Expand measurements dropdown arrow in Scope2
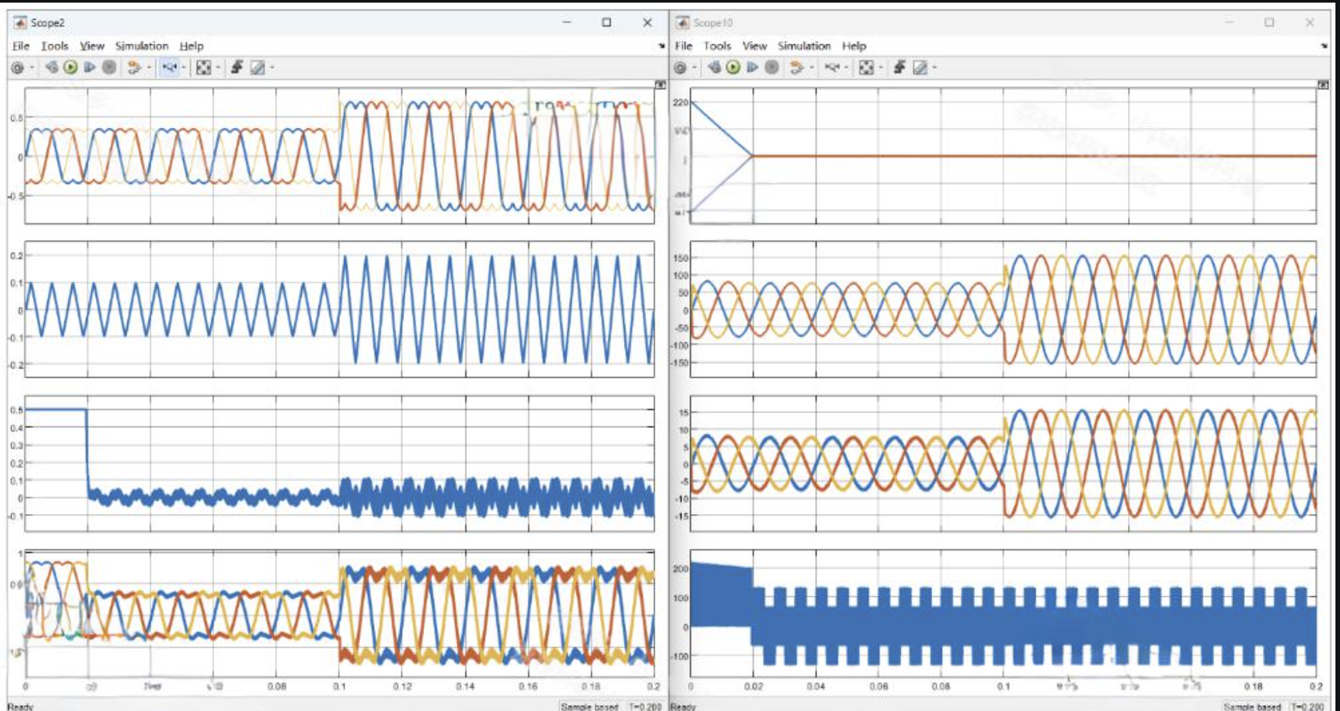1340x711 pixels. coord(272,67)
